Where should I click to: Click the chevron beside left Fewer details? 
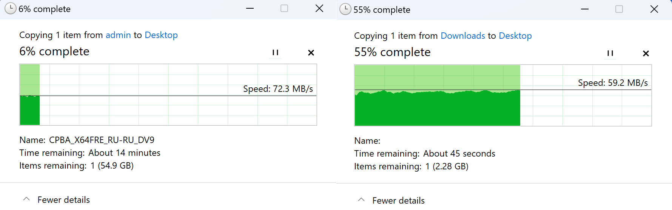pyautogui.click(x=26, y=199)
